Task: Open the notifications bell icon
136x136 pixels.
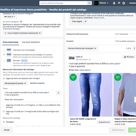Action: coord(114,3)
